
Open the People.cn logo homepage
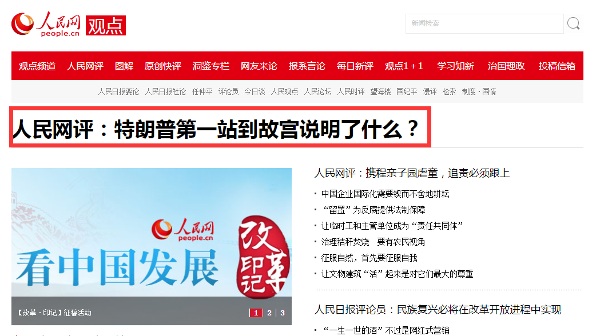pyautogui.click(x=45, y=25)
